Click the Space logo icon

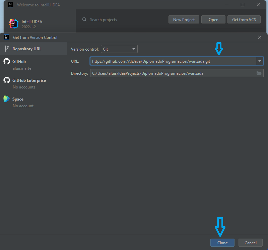[7, 99]
